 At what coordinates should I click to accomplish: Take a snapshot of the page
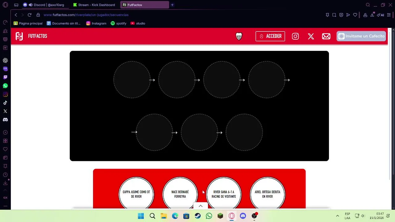coord(334,15)
